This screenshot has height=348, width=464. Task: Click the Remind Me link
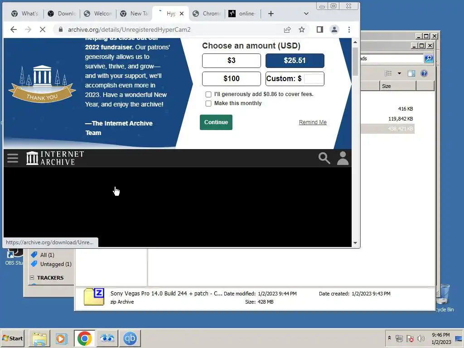(x=313, y=122)
